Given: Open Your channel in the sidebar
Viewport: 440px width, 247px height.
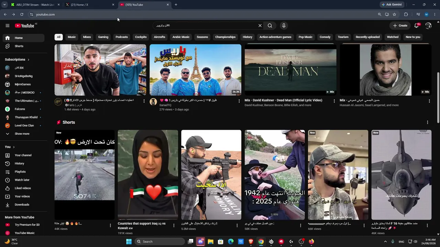Looking at the screenshot, I should point(23,155).
